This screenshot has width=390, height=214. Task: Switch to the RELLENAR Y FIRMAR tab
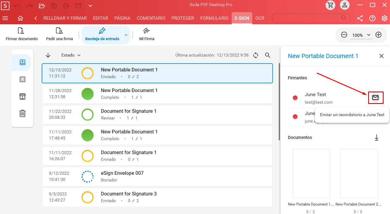(65, 18)
